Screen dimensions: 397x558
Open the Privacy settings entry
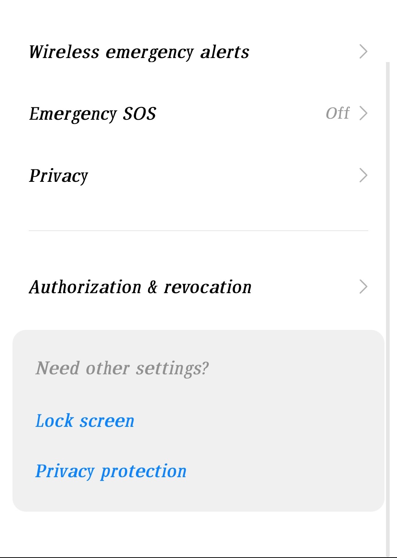click(59, 176)
